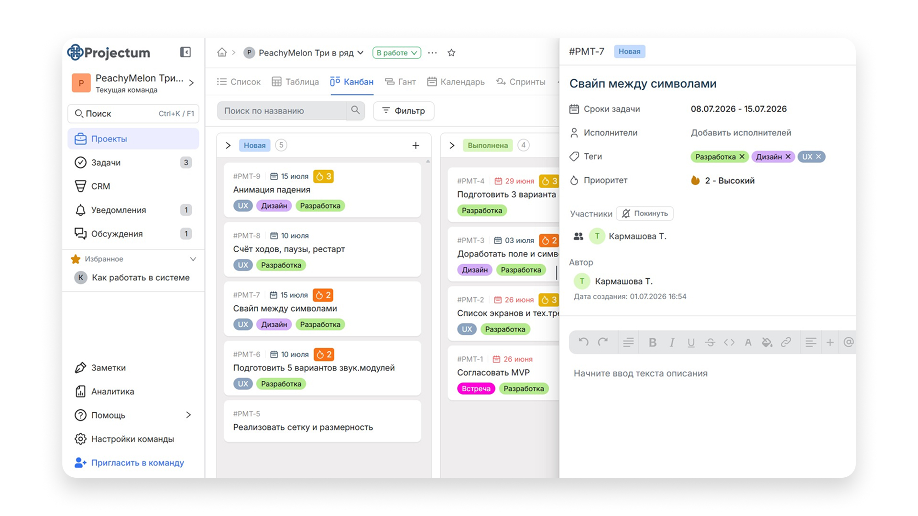Open the Календарь view tab
Screen dimensions: 918x516
(x=456, y=82)
